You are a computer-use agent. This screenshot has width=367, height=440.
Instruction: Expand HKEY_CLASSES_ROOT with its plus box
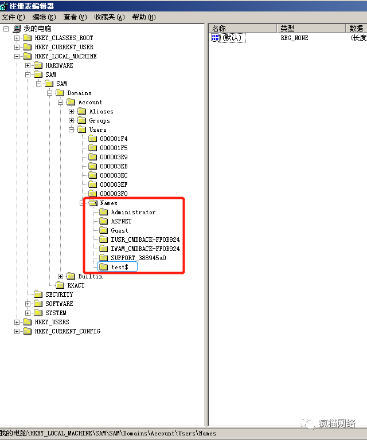pyautogui.click(x=17, y=38)
